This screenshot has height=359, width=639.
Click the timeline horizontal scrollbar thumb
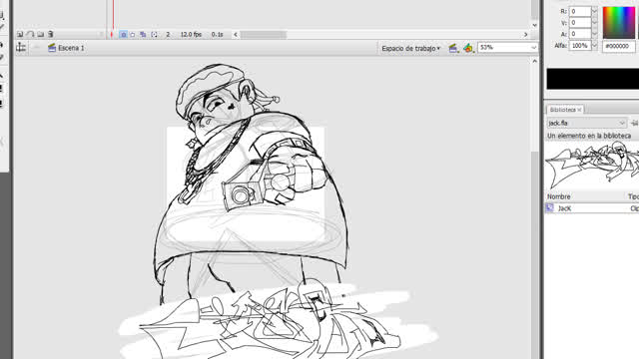(x=264, y=35)
